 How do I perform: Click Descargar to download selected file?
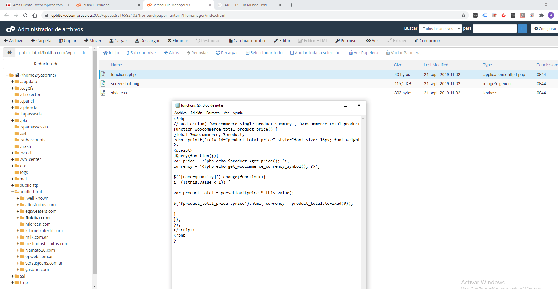coord(147,41)
